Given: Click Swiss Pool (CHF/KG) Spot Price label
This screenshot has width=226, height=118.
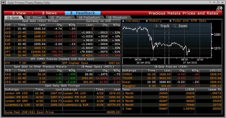Looking at the screenshot, I should point(29,112).
